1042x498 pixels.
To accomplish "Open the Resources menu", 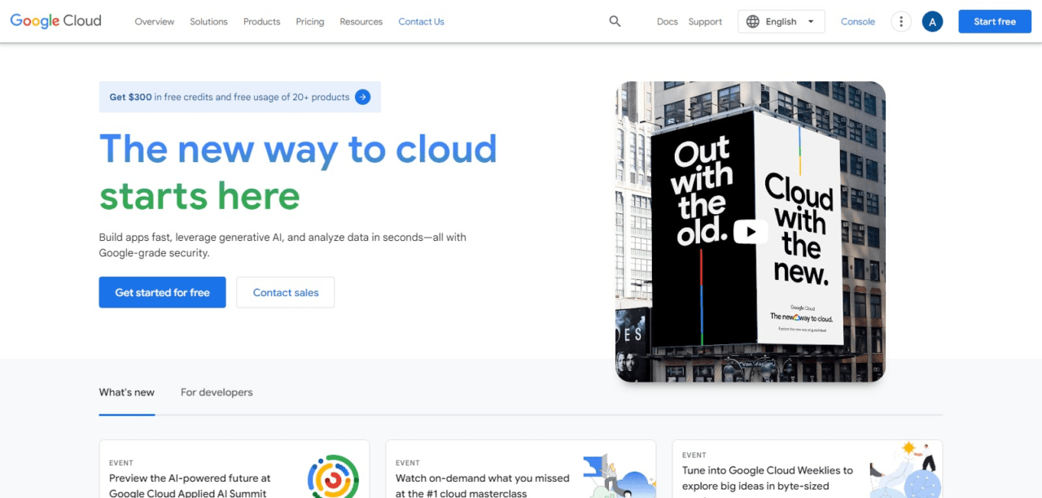I will (361, 22).
